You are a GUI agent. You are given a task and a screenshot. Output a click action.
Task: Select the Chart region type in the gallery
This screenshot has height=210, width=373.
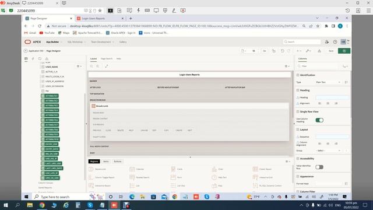(x=217, y=169)
